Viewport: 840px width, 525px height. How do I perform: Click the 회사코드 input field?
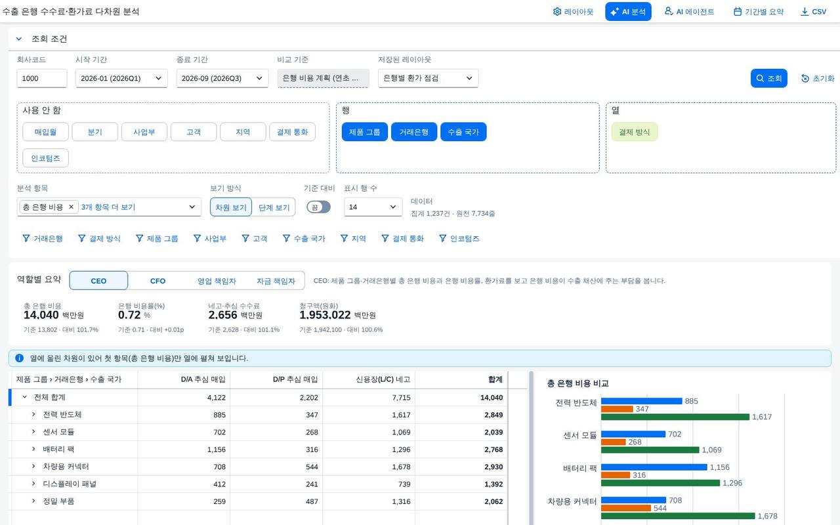(x=42, y=78)
